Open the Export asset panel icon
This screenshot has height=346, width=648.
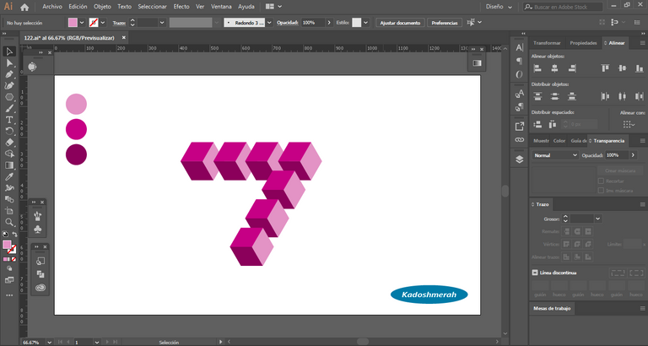(519, 125)
